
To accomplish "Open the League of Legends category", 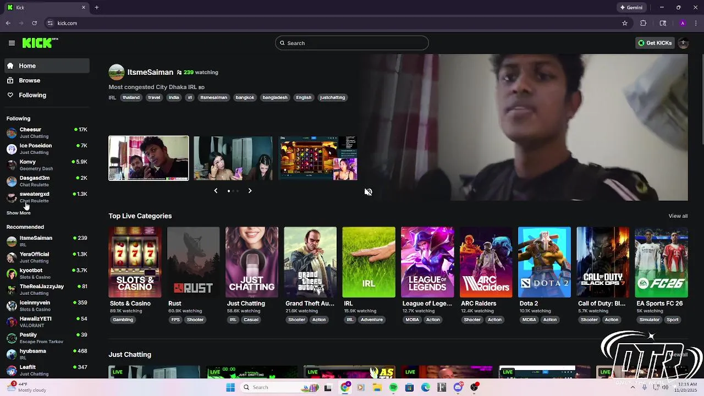I will (x=427, y=262).
